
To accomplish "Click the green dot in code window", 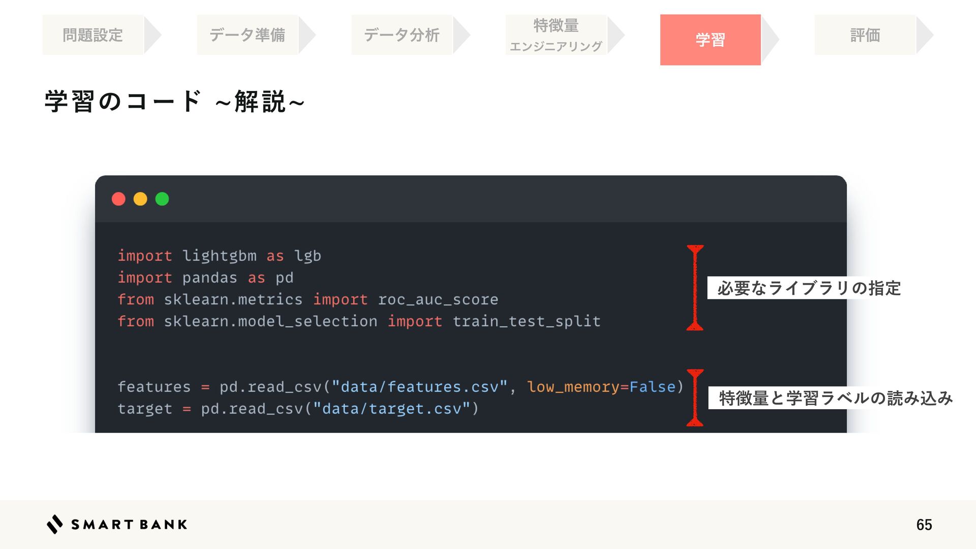I will coord(162,199).
